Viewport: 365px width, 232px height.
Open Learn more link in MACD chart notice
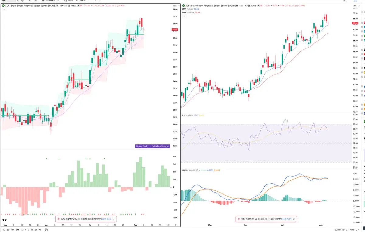point(286,219)
